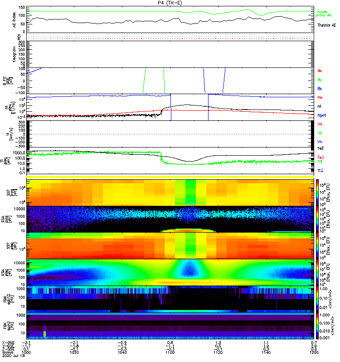The width and height of the screenshot is (340, 362).
Task: Click the ESA electrons Eflux color bar
Action: [x=317, y=272]
